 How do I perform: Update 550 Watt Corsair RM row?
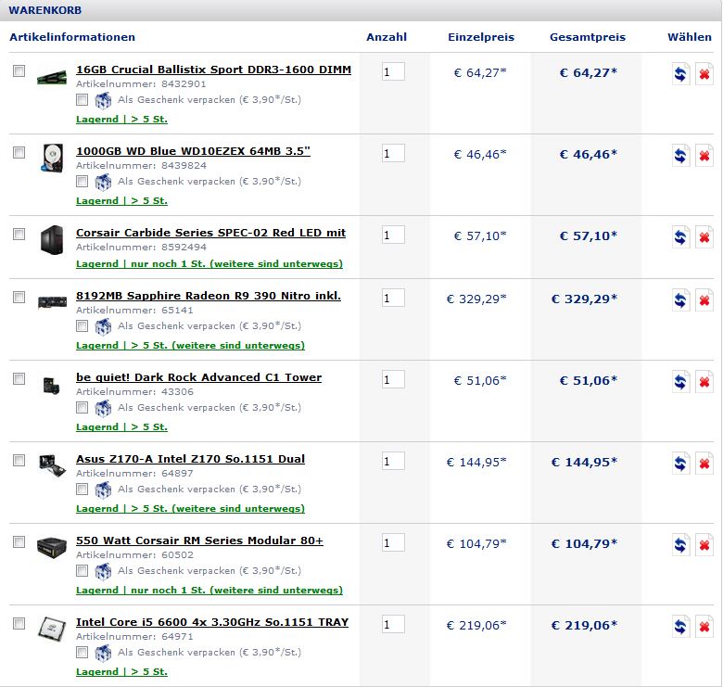coord(680,545)
